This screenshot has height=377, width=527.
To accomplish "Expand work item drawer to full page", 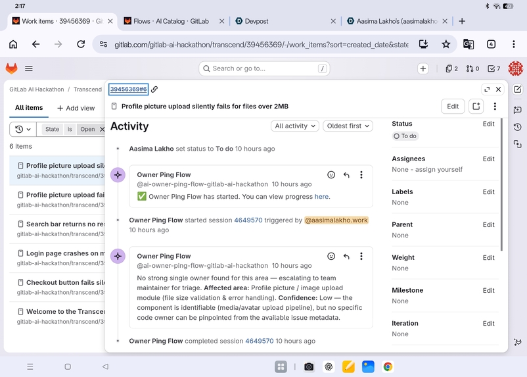I will pos(487,89).
